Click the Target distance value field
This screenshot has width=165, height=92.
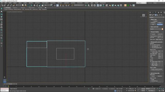[160, 36]
